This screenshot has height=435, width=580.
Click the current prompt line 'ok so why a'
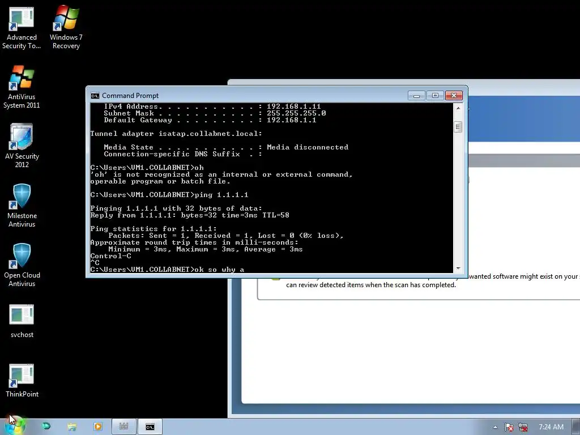(x=167, y=270)
